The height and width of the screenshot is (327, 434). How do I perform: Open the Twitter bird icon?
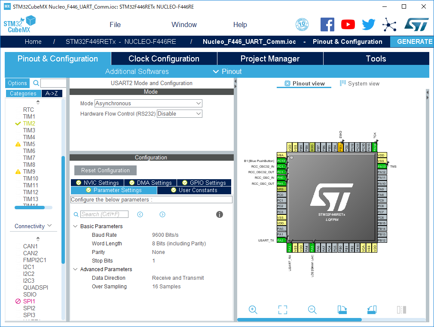click(x=369, y=24)
